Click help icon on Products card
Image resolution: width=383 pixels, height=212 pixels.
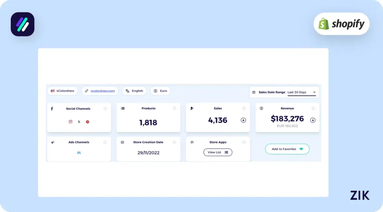pos(174,109)
